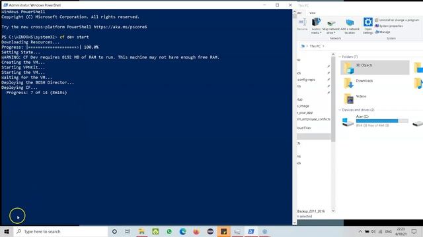This screenshot has height=237, width=423.
Task: Click the volume icon in system tray
Action: (x=373, y=231)
